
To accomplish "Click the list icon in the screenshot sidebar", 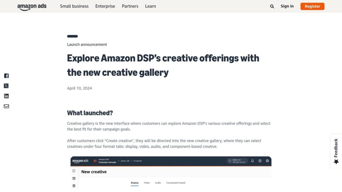I will [x=73, y=185].
